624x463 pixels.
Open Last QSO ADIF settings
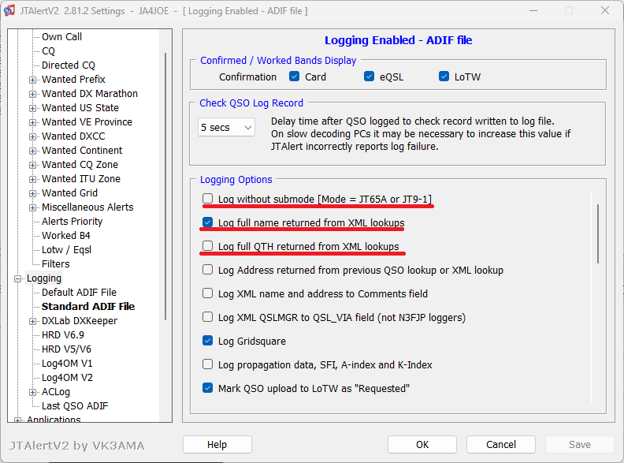[75, 406]
